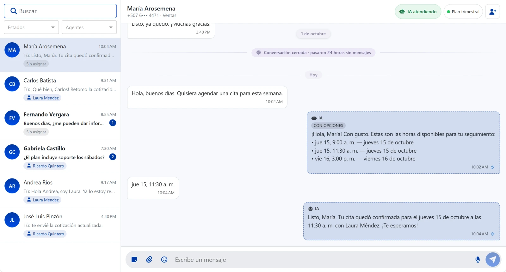Open Fernando Vergara conversation
Viewport: 506px width, 272px height.
(x=60, y=123)
